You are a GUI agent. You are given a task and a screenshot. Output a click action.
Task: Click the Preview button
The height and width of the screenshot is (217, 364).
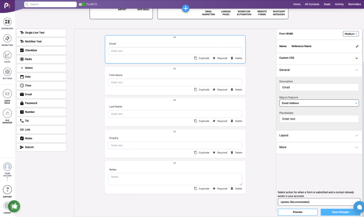click(298, 212)
